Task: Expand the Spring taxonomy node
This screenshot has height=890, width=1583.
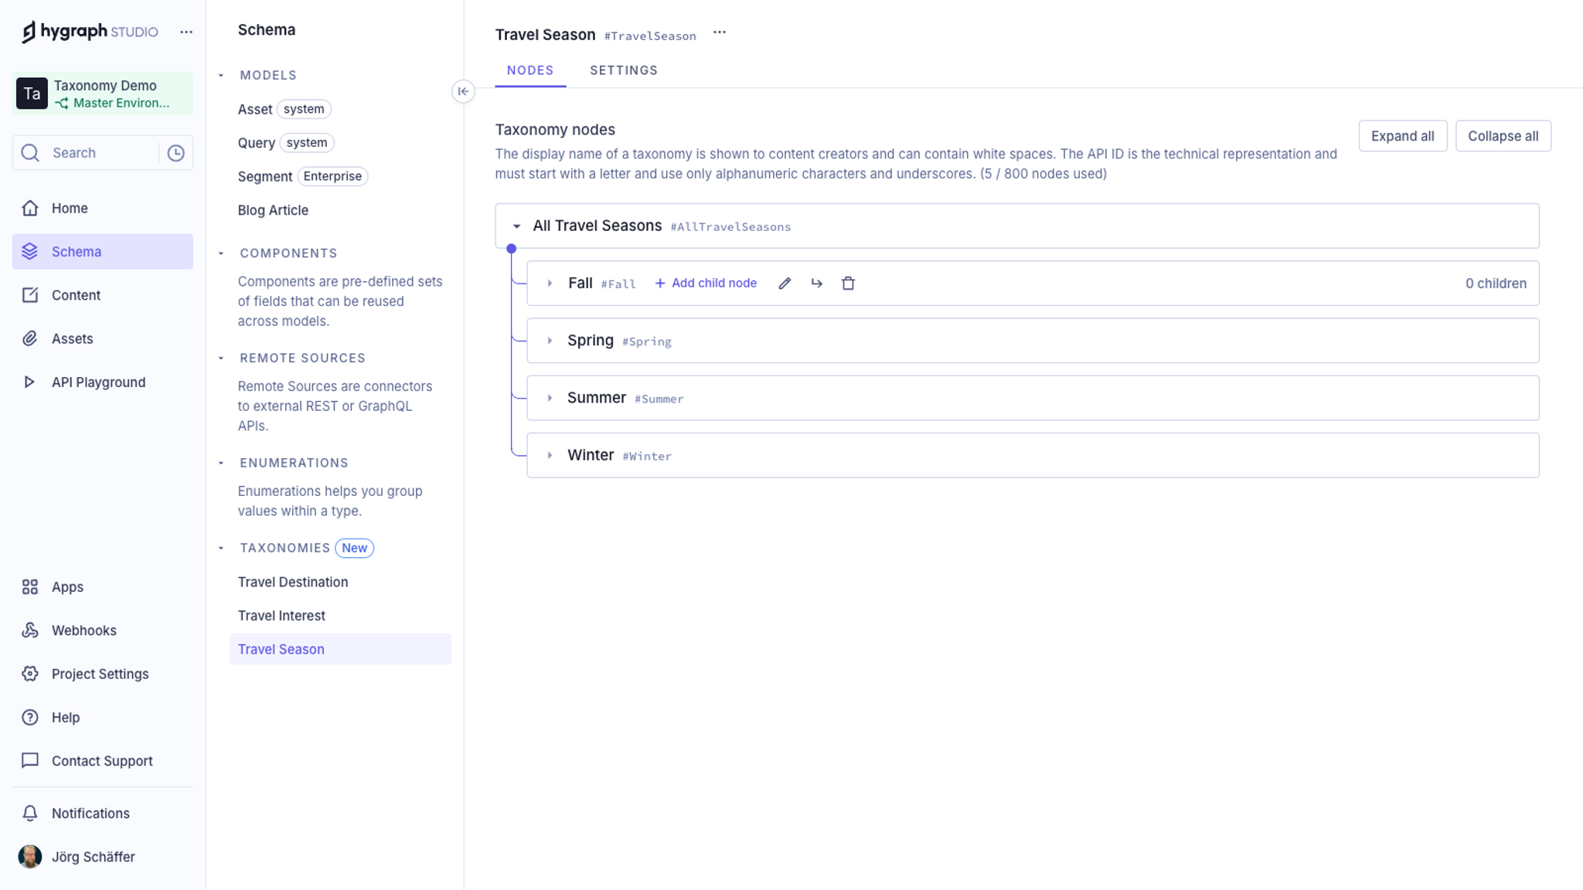Action: [x=550, y=341]
